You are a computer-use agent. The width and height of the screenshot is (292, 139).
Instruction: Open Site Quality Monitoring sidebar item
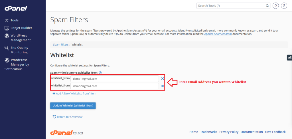[16, 50]
